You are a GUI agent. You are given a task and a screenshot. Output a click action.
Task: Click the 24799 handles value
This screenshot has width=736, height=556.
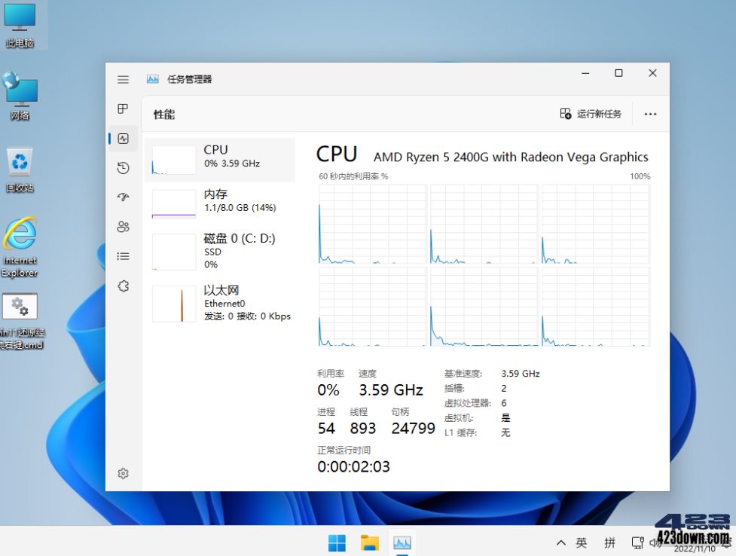coord(413,428)
